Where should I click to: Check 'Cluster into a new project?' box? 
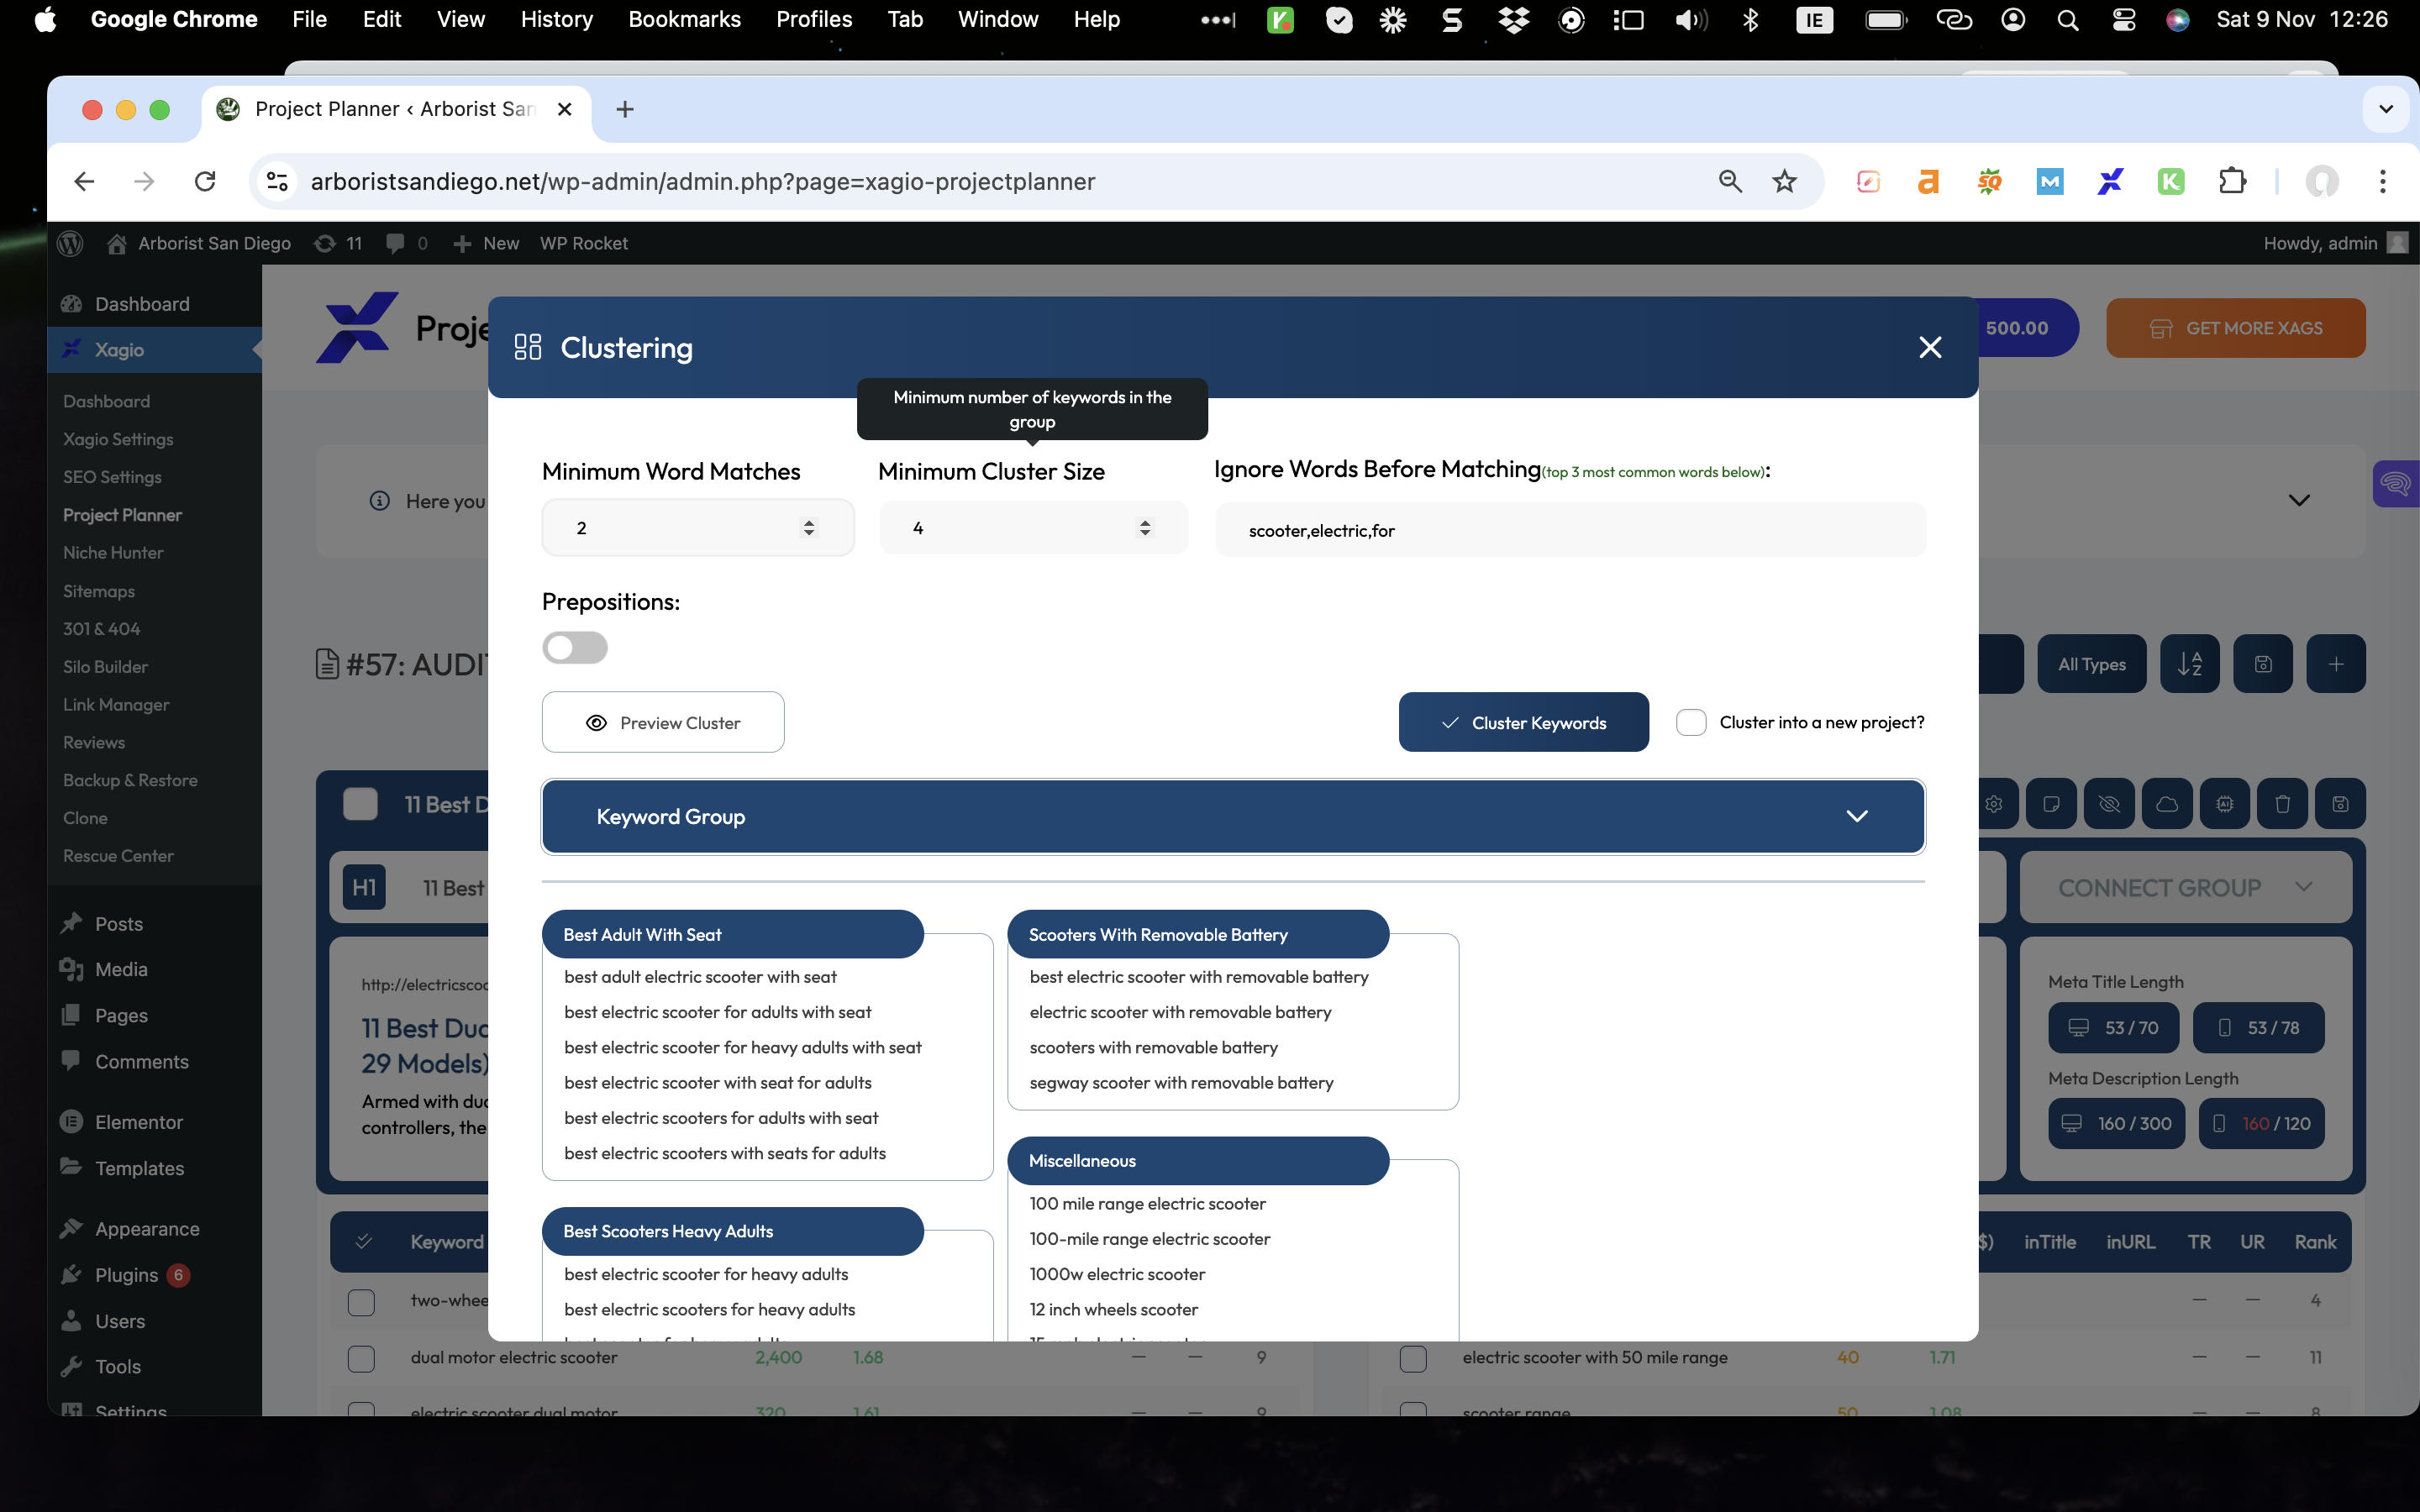pos(1691,722)
